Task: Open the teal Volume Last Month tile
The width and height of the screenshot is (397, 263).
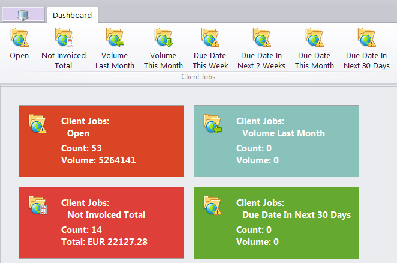Action: click(276, 141)
